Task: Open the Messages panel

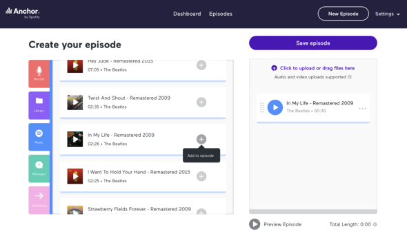Action: point(39,168)
